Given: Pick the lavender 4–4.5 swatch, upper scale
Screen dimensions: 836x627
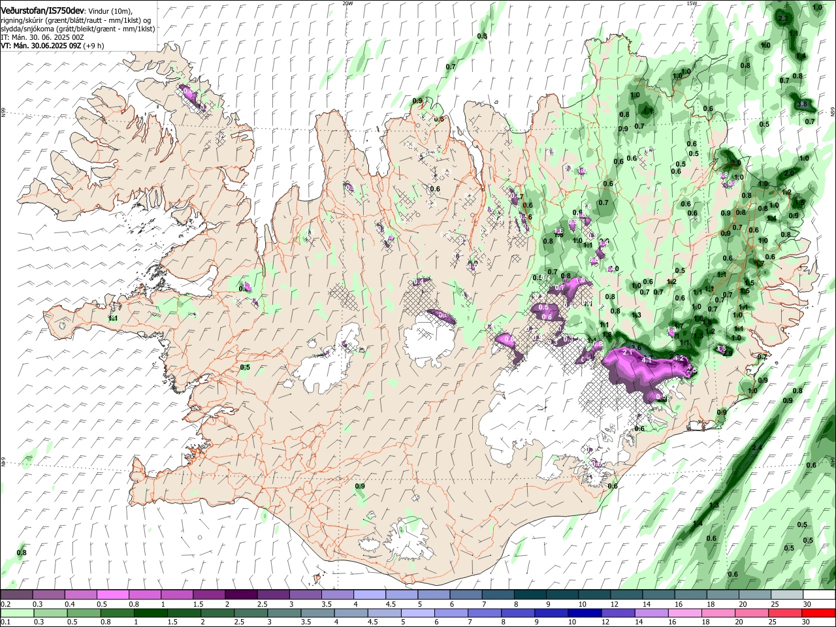Looking at the screenshot, I should [370, 594].
